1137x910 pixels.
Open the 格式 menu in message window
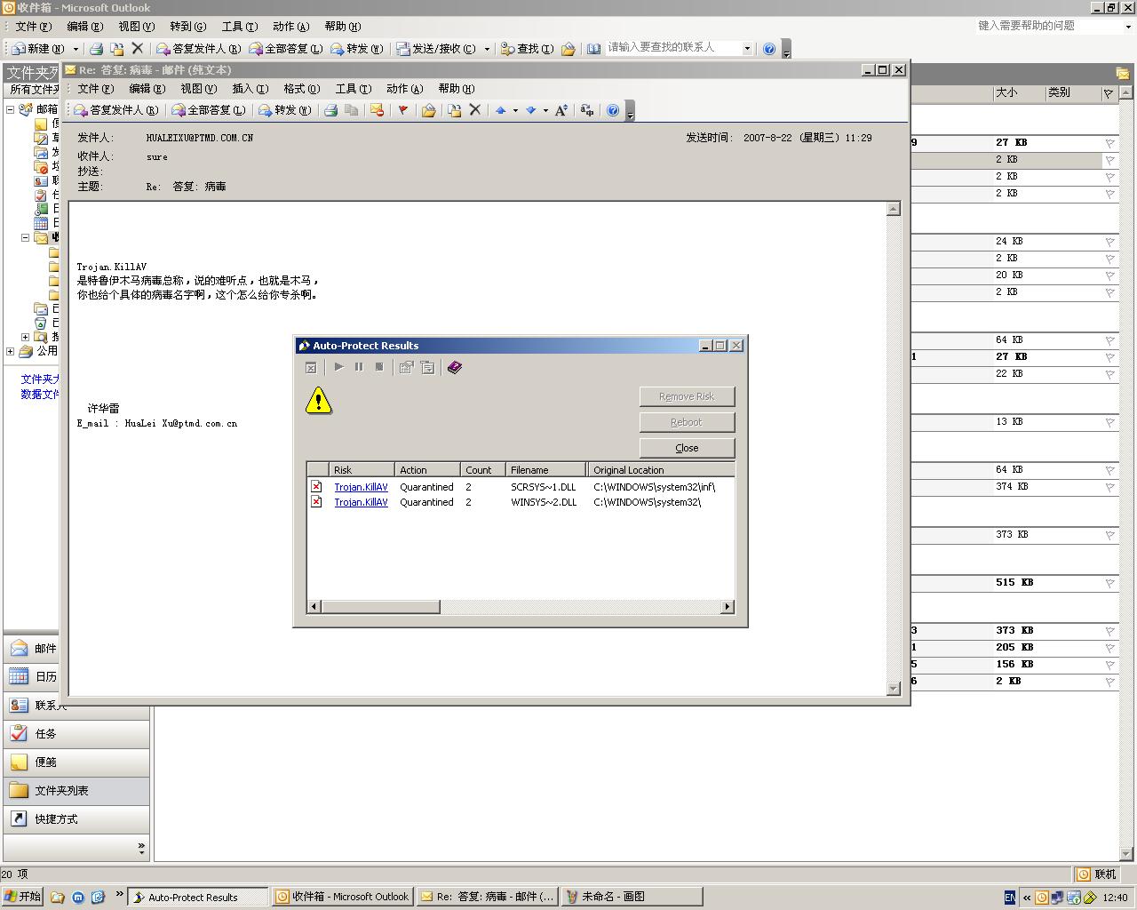point(300,89)
